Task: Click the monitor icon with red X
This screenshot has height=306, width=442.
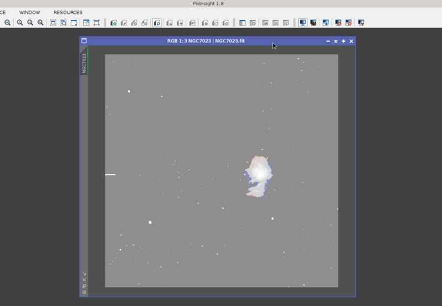Action: [x=338, y=23]
